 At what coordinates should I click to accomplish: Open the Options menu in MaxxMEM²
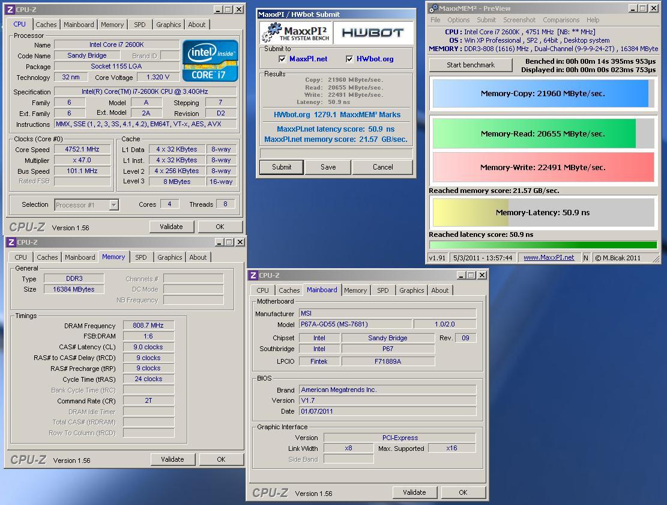pyautogui.click(x=458, y=20)
